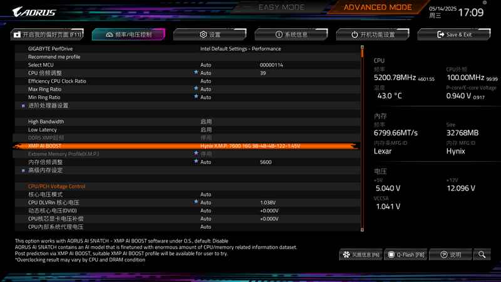This screenshot has width=501, height=282.
Task: Select 频率/电压控制 tab
Action: 128,34
